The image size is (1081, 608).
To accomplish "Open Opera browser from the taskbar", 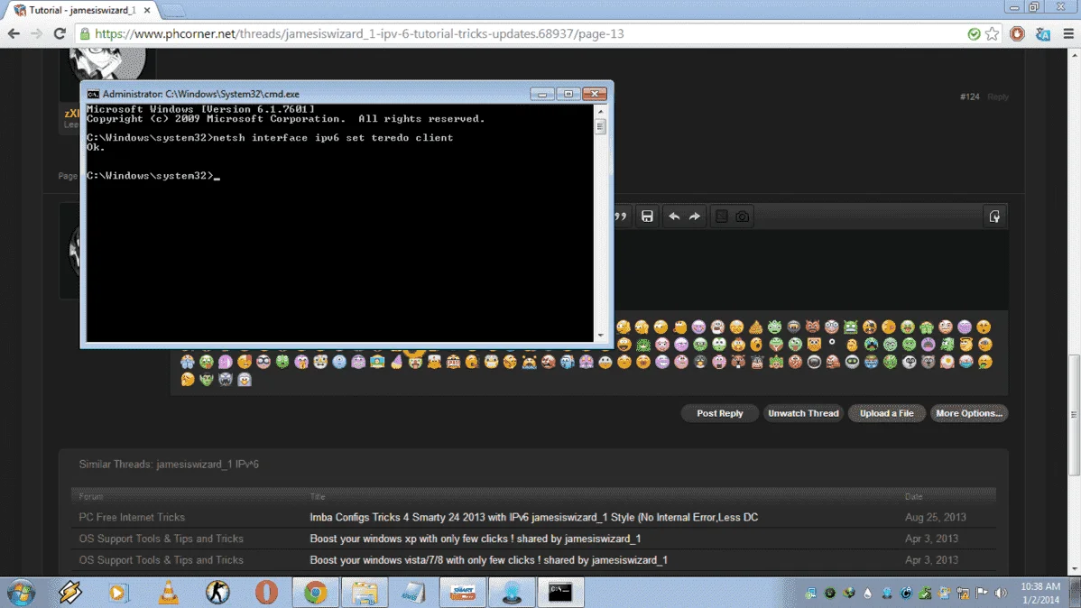I will 267,592.
